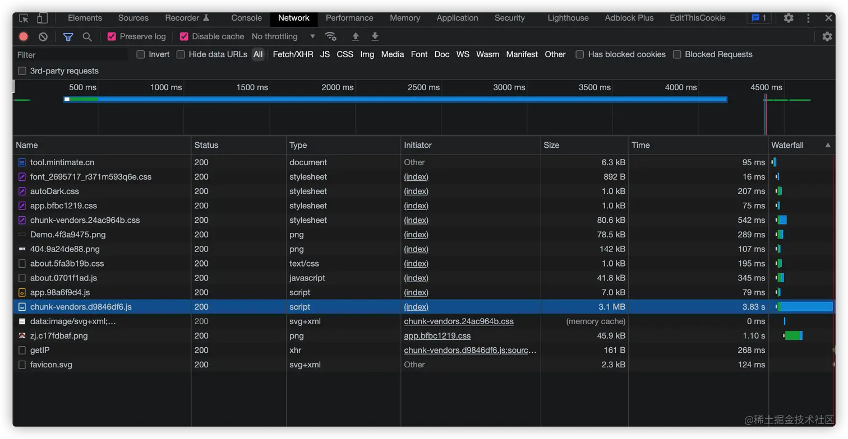Sort by the Size column header

tap(584, 145)
